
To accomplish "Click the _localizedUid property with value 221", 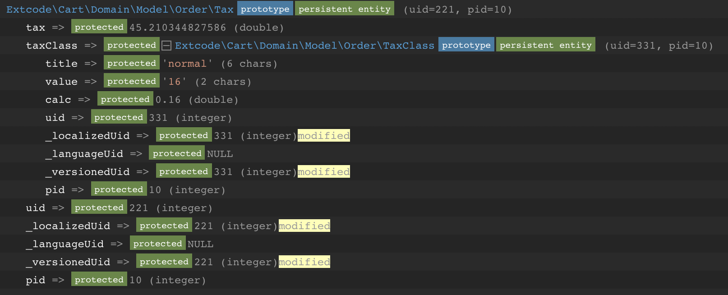I will (68, 226).
